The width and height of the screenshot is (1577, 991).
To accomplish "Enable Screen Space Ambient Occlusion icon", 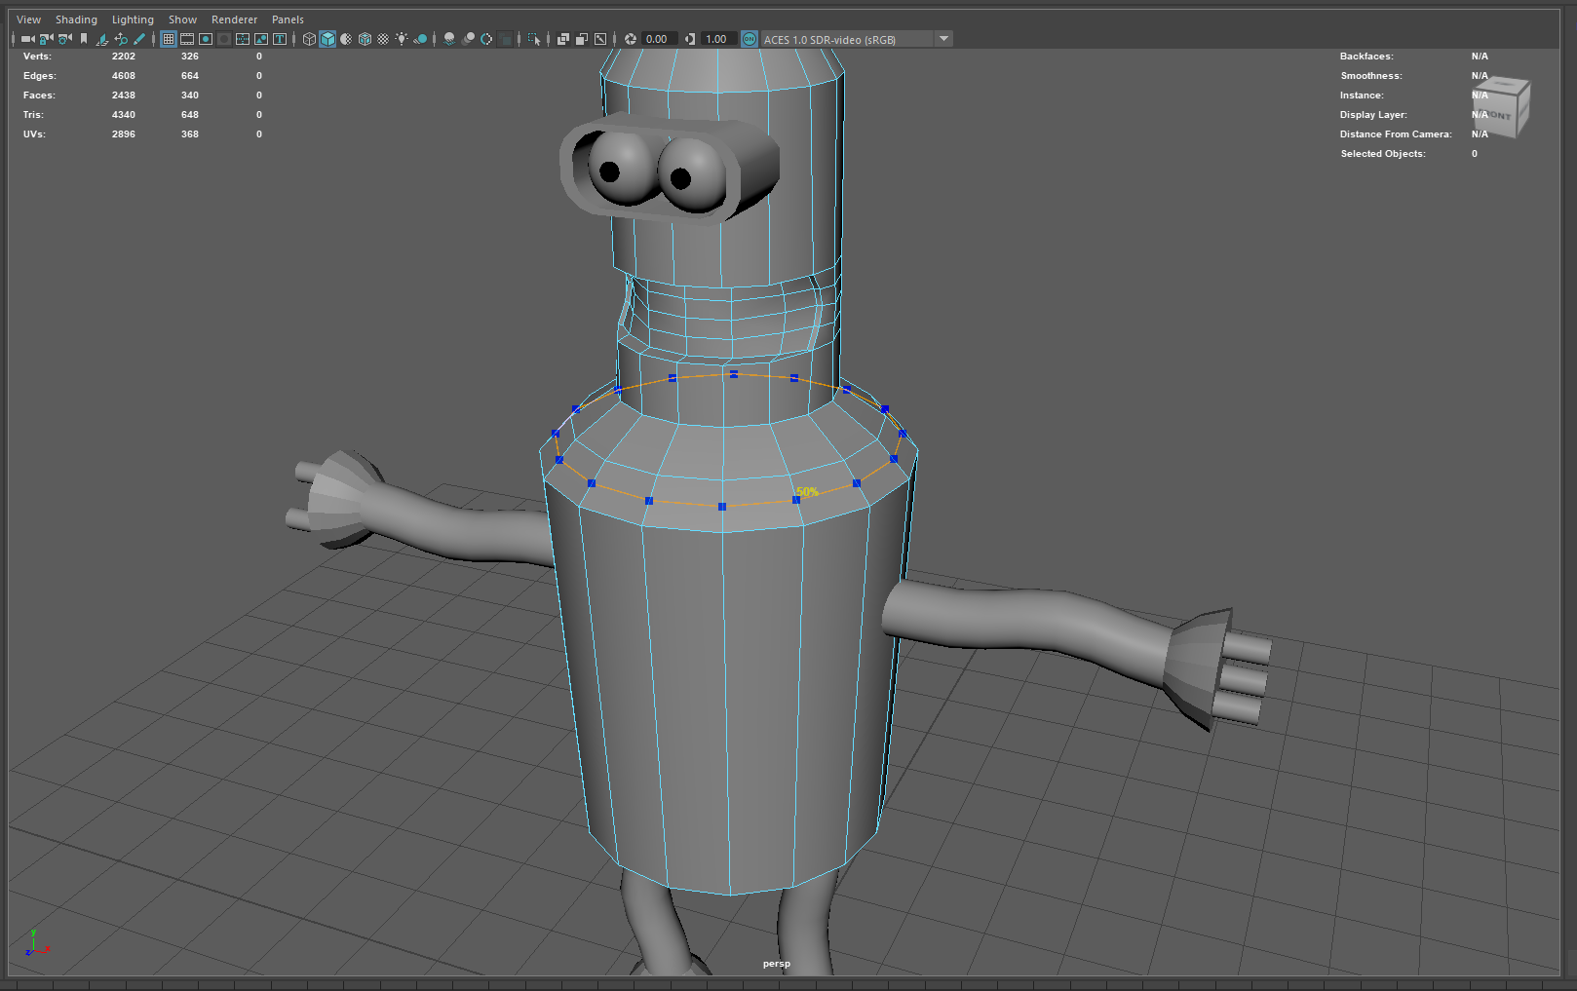I will point(449,39).
